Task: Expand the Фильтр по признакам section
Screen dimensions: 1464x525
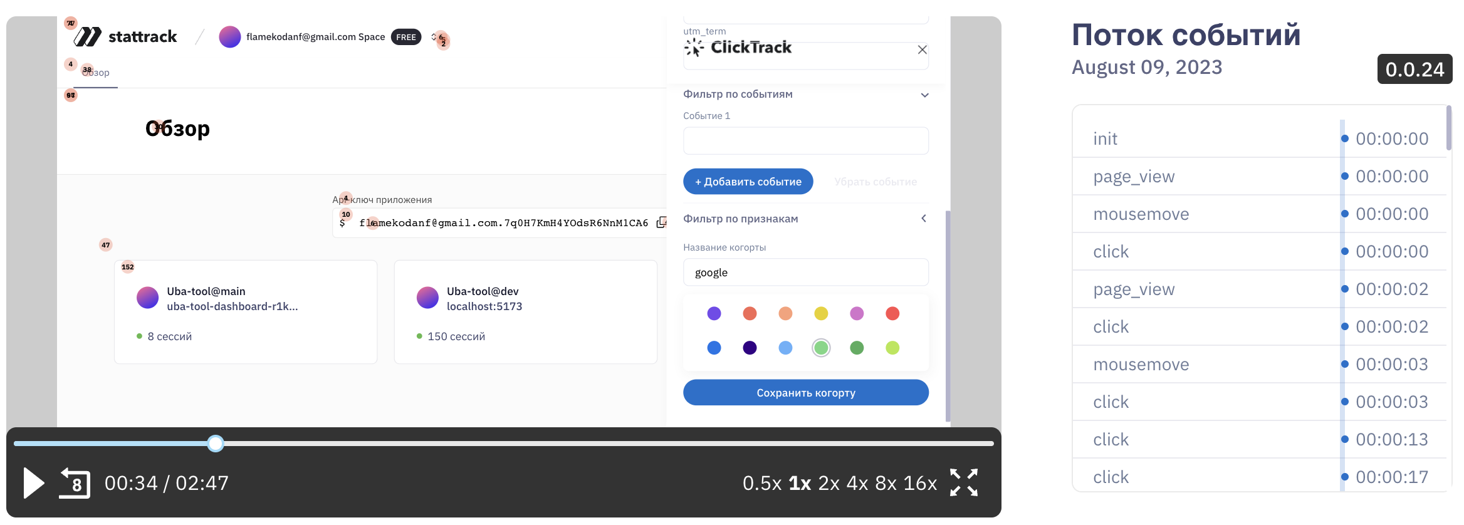Action: 924,219
